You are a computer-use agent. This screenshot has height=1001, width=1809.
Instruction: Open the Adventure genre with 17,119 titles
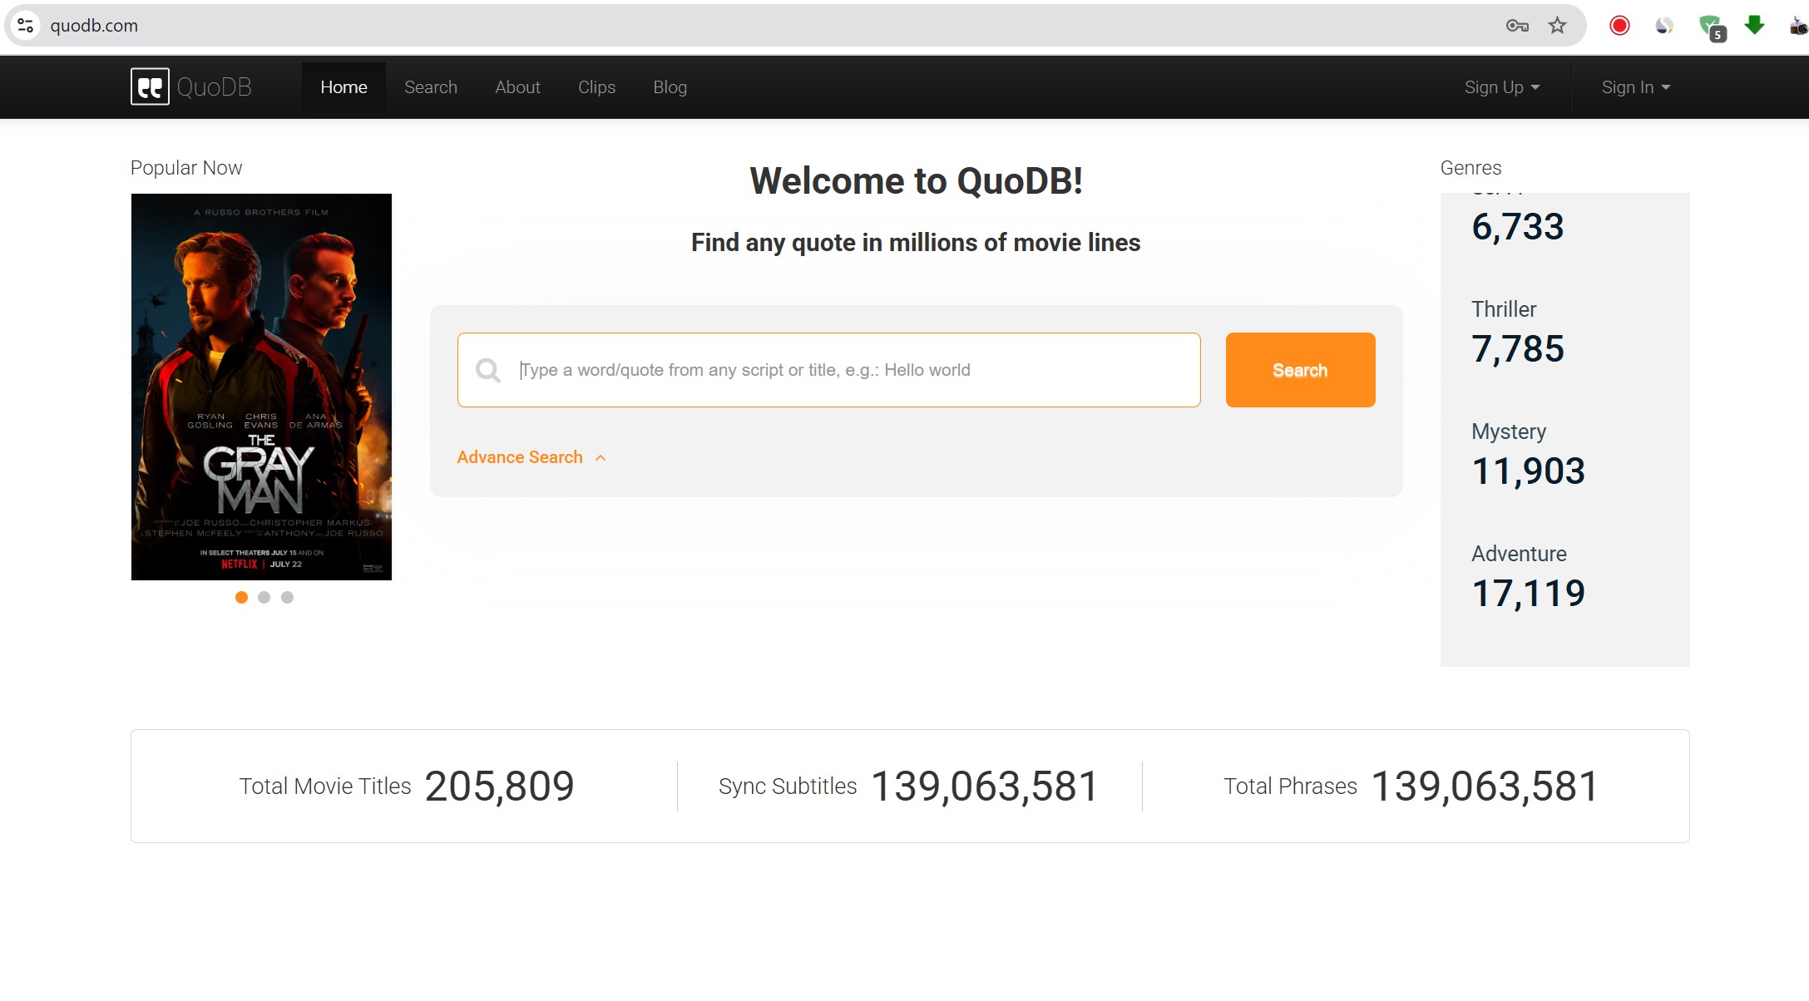1528,576
